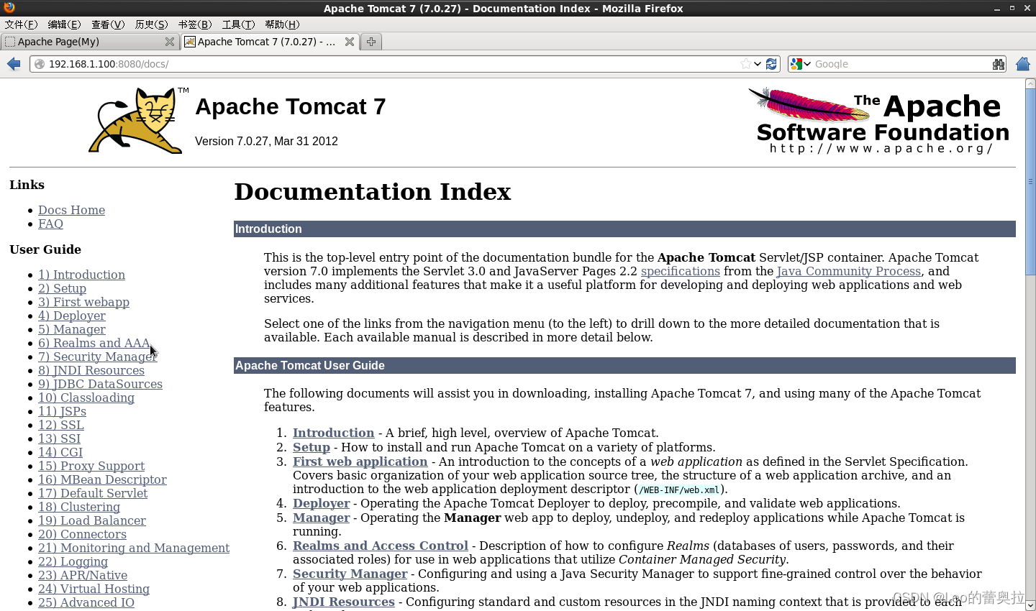The height and width of the screenshot is (611, 1036).
Task: Click the site identity globe icon
Action: [40, 64]
